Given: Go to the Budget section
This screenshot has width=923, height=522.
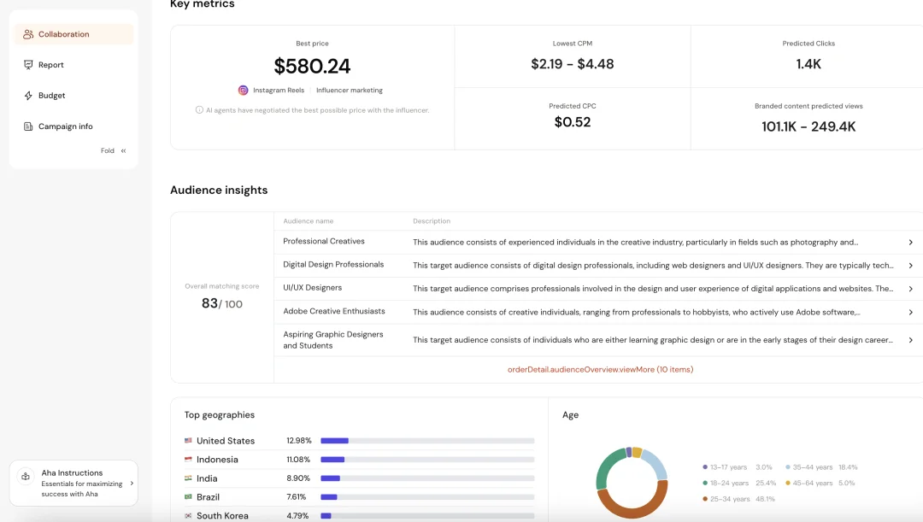Looking at the screenshot, I should coord(51,96).
